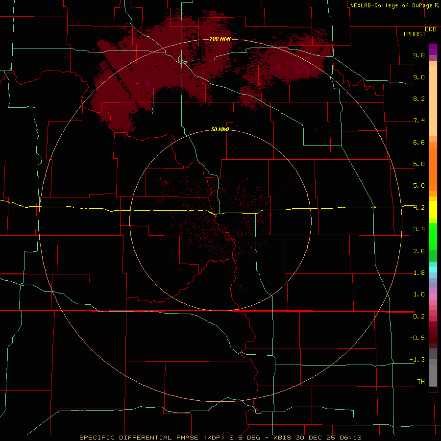Click the 8.2 value on the color scale
The height and width of the screenshot is (441, 441).
coord(419,98)
